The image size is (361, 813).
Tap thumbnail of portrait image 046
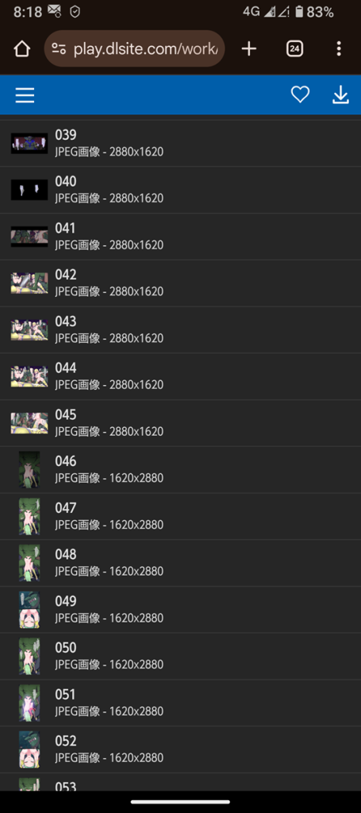click(x=29, y=470)
